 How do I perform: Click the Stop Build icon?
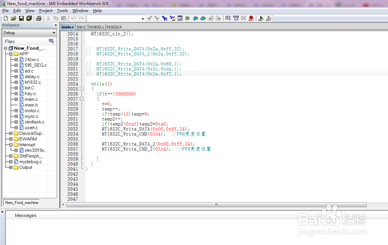coord(244,18)
